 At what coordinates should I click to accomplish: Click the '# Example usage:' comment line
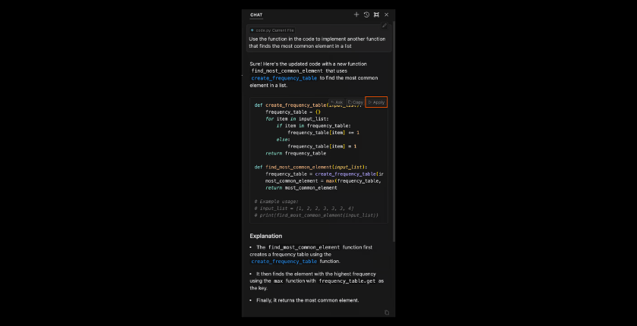point(277,201)
